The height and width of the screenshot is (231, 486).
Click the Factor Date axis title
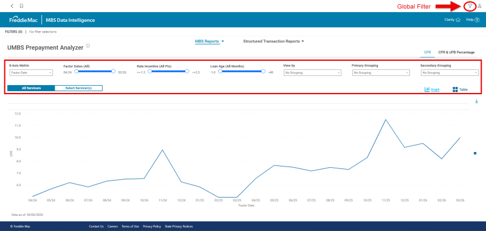point(247,205)
